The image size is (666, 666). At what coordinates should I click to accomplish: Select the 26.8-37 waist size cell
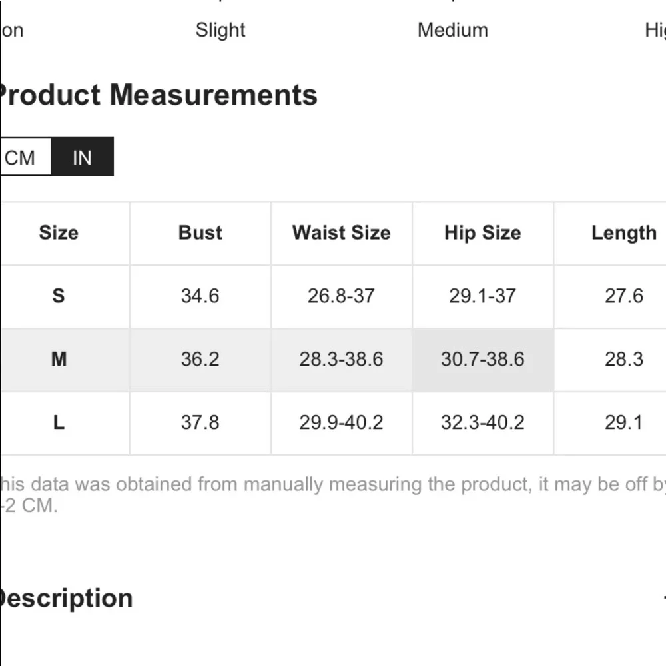[x=341, y=296]
